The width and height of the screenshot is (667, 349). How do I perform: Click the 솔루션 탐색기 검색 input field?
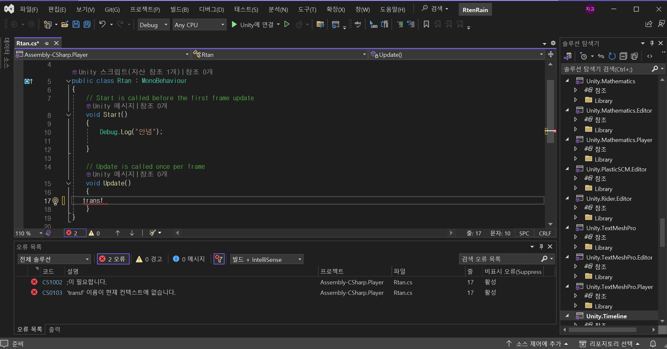point(606,69)
